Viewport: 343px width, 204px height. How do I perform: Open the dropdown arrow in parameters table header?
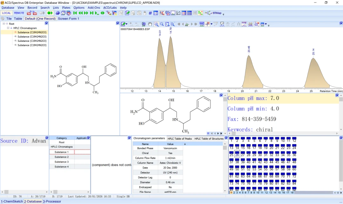coord(185,144)
